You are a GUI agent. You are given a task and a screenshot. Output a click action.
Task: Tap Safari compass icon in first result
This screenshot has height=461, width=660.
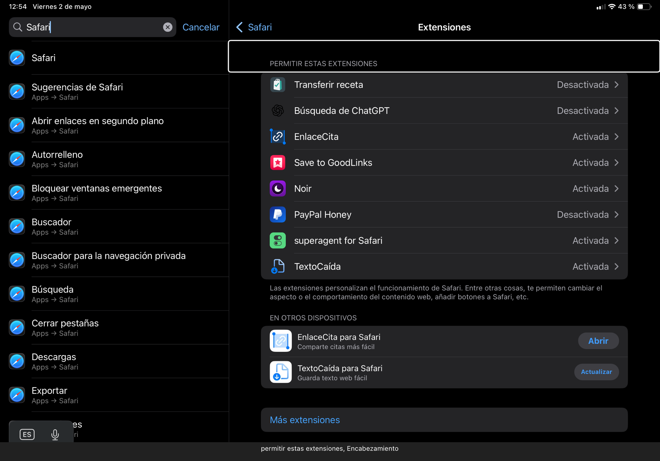17,58
